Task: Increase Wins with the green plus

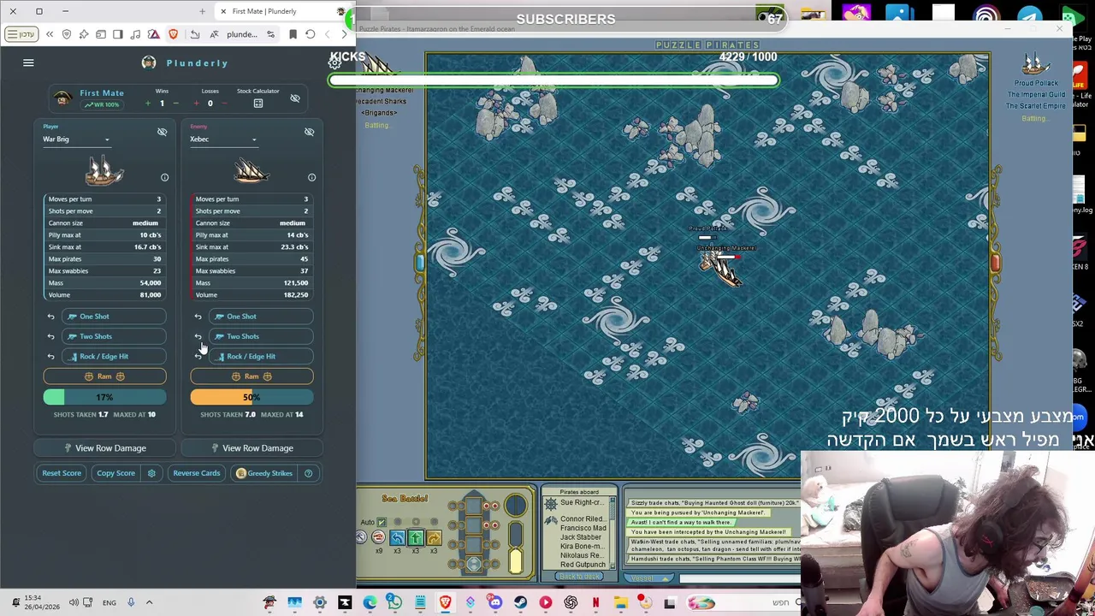Action: 147,104
